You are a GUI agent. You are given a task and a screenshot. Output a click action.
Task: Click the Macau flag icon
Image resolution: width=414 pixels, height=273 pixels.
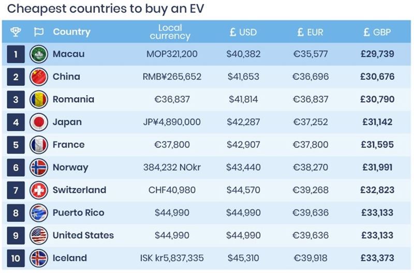(39, 54)
